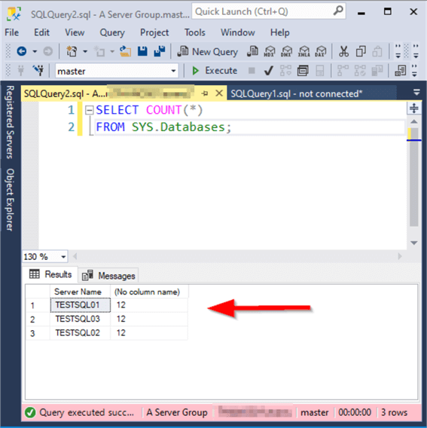Click Include Live Query Statistics icon
This screenshot has height=428, width=427.
coord(360,71)
